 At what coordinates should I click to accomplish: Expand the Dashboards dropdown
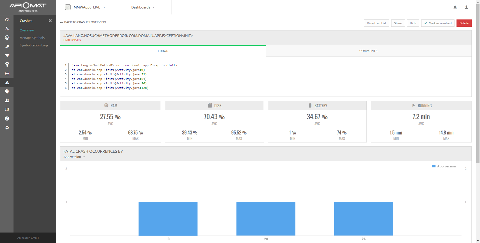tap(153, 7)
